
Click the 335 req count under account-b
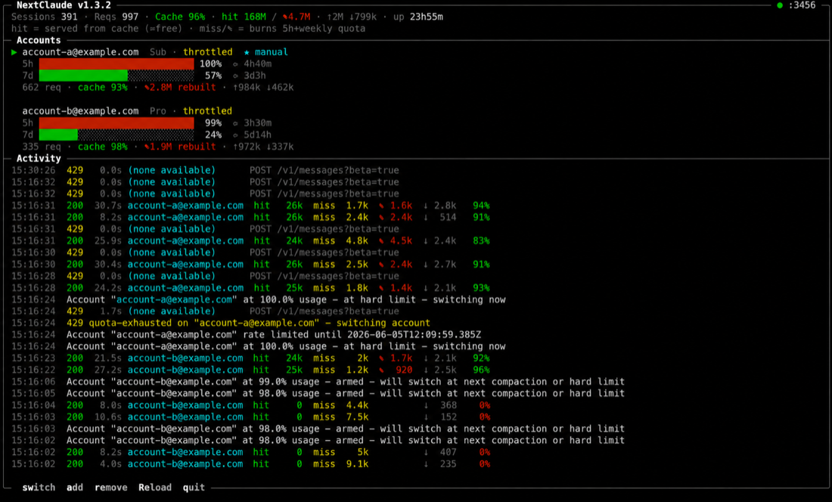coord(42,147)
